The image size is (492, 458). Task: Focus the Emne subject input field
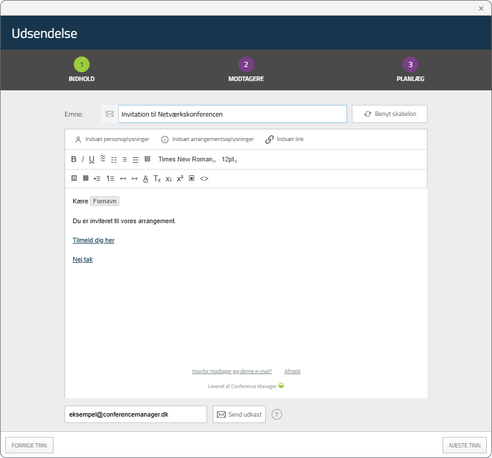click(x=233, y=114)
